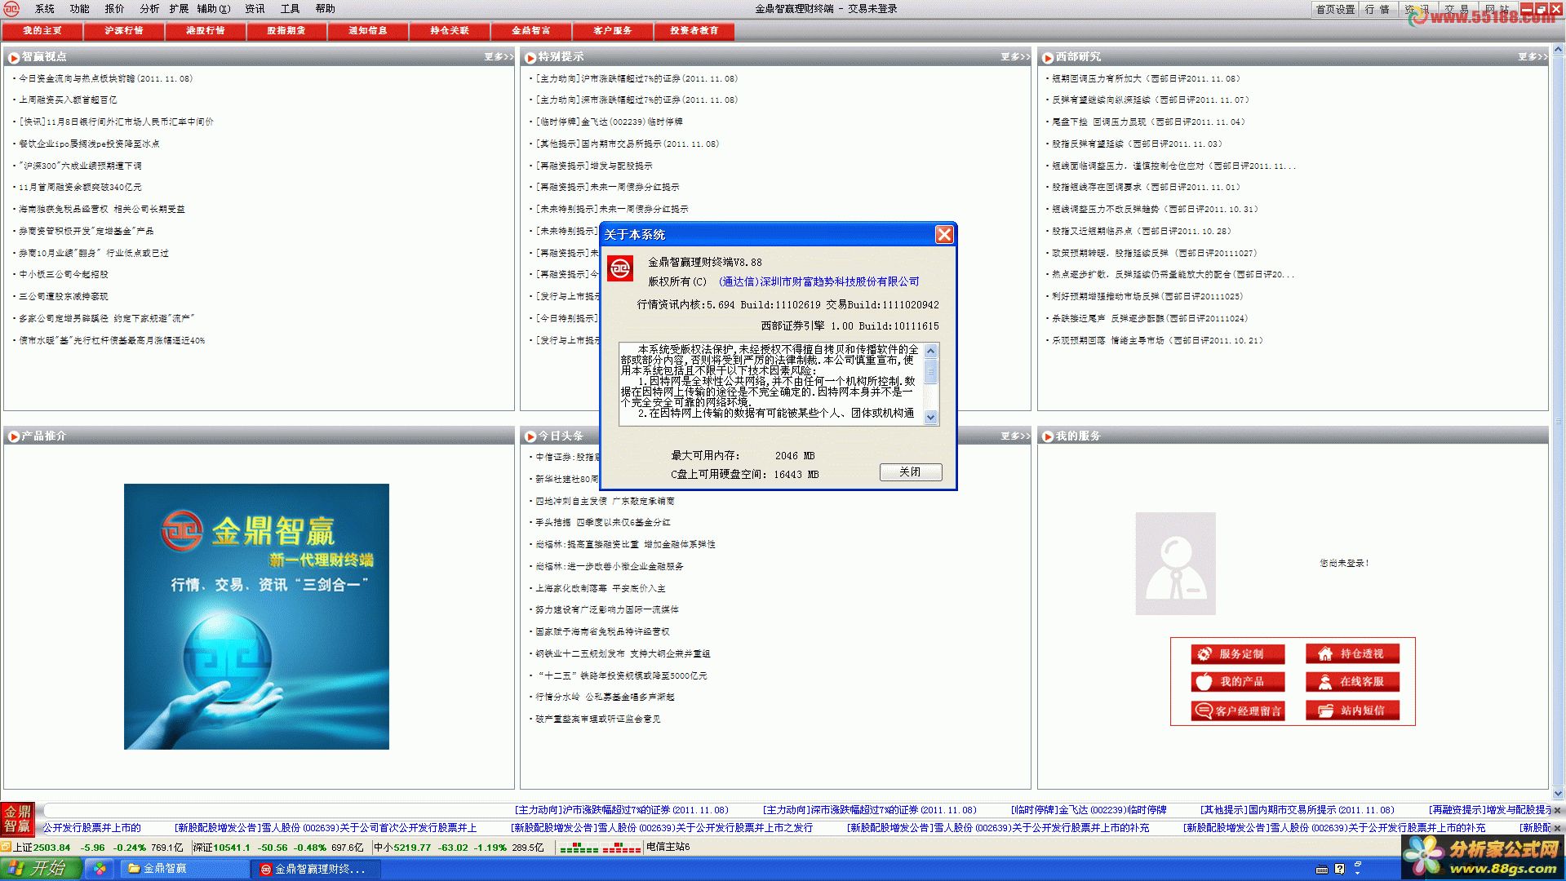Image resolution: width=1566 pixels, height=881 pixels.
Task: Click the keyboard icon in system tray
Action: (1322, 869)
